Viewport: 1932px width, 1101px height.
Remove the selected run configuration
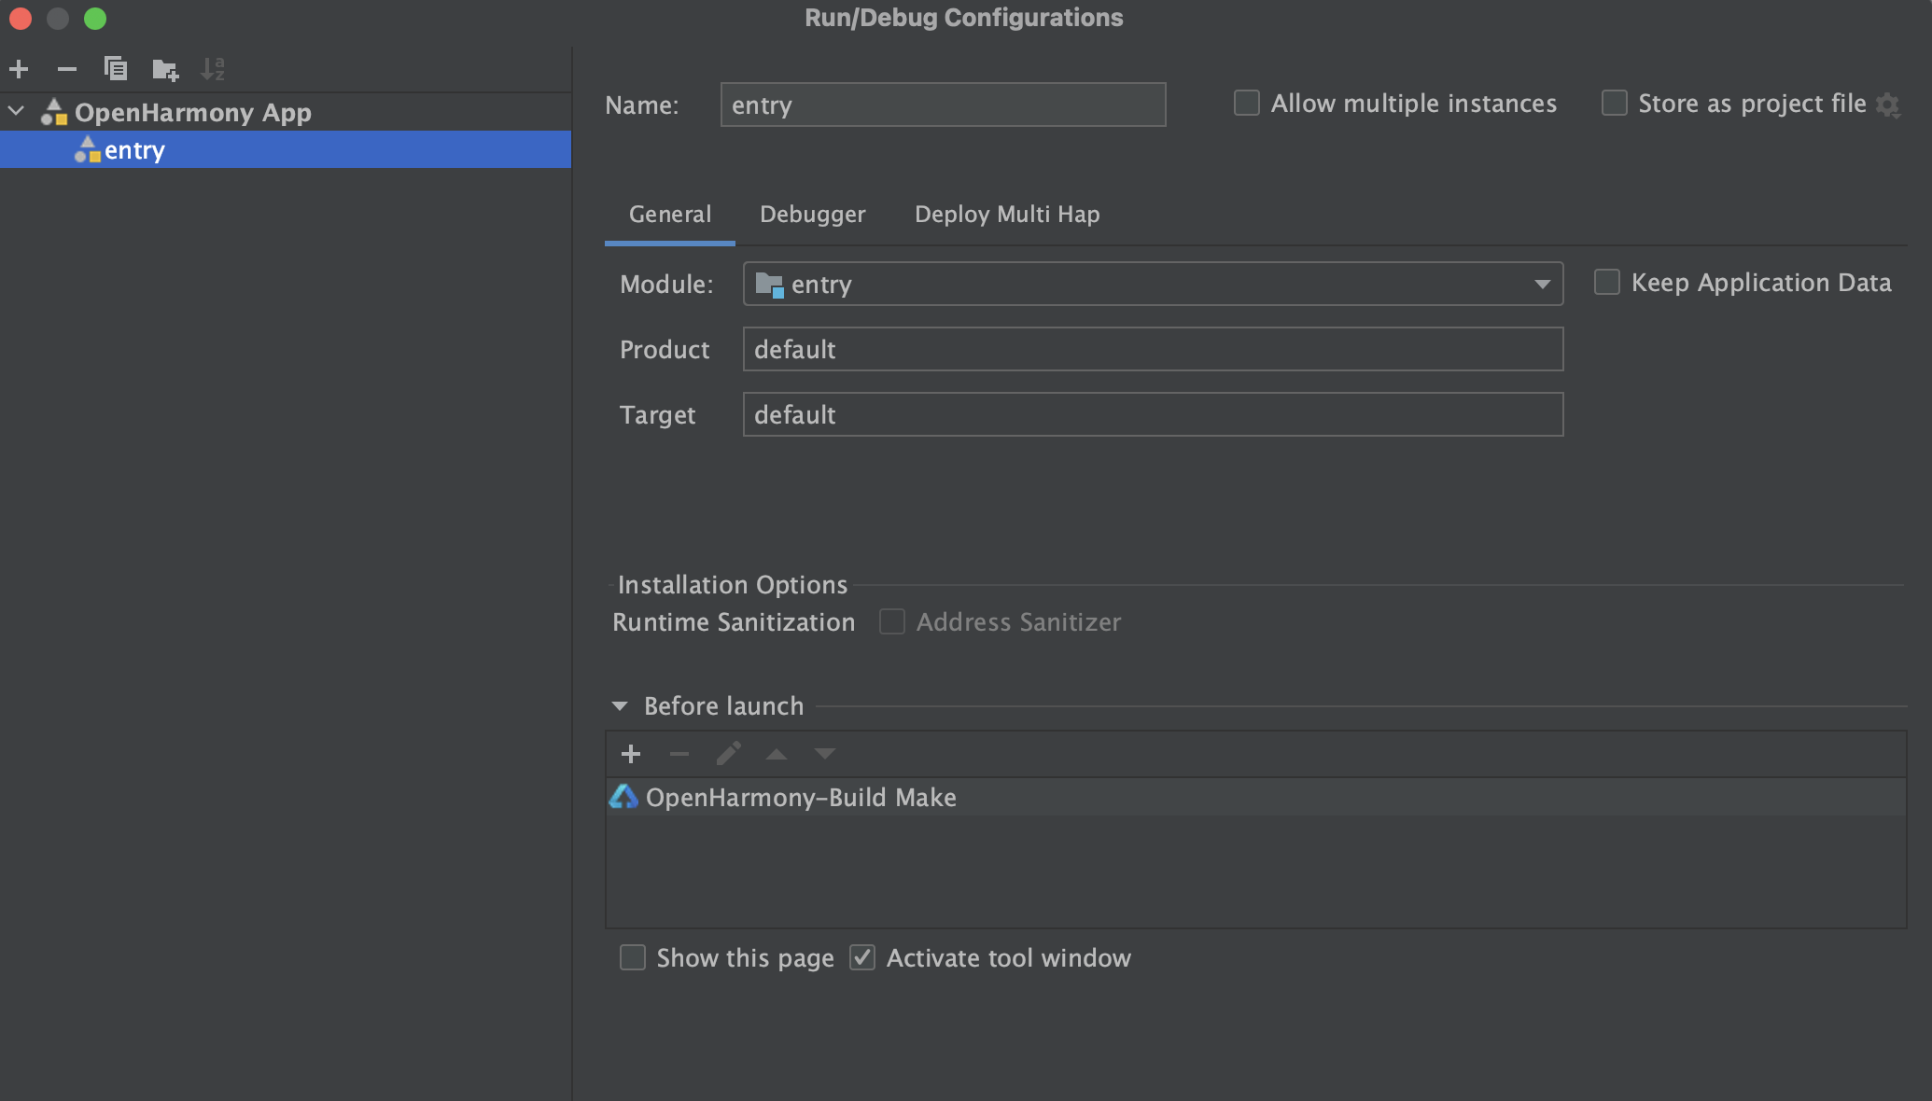[66, 69]
